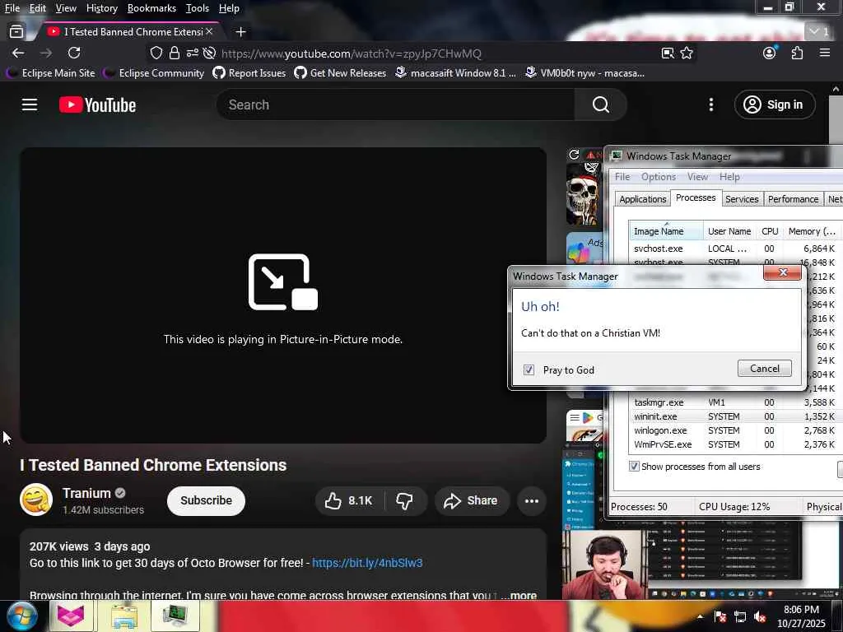Click the Sign in button

coord(774,105)
